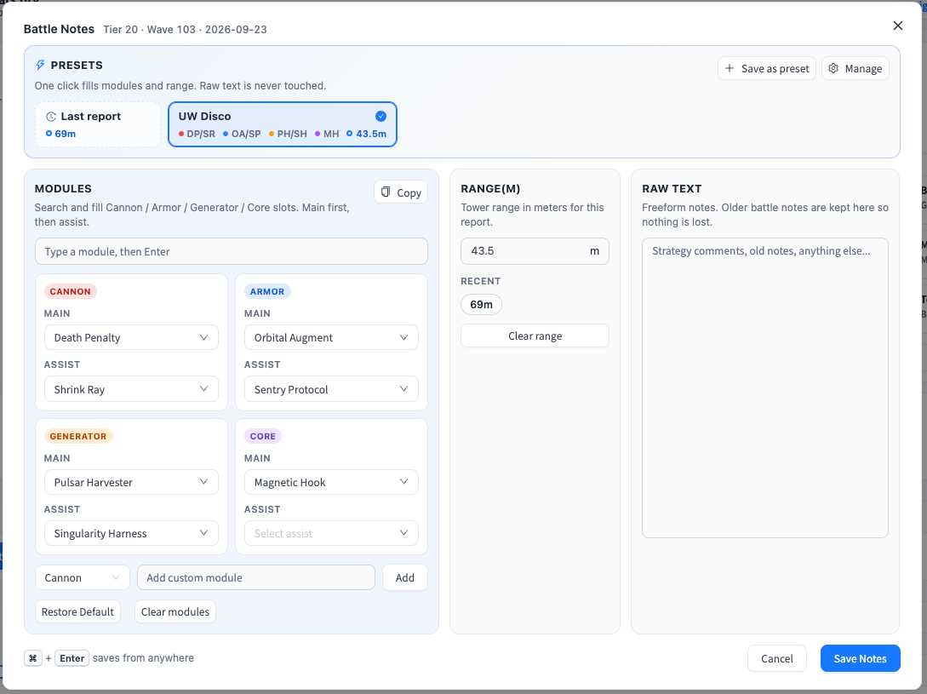This screenshot has height=694, width=927.
Task: Open Generator assist Singularity Harness dropdown
Action: pos(131,533)
